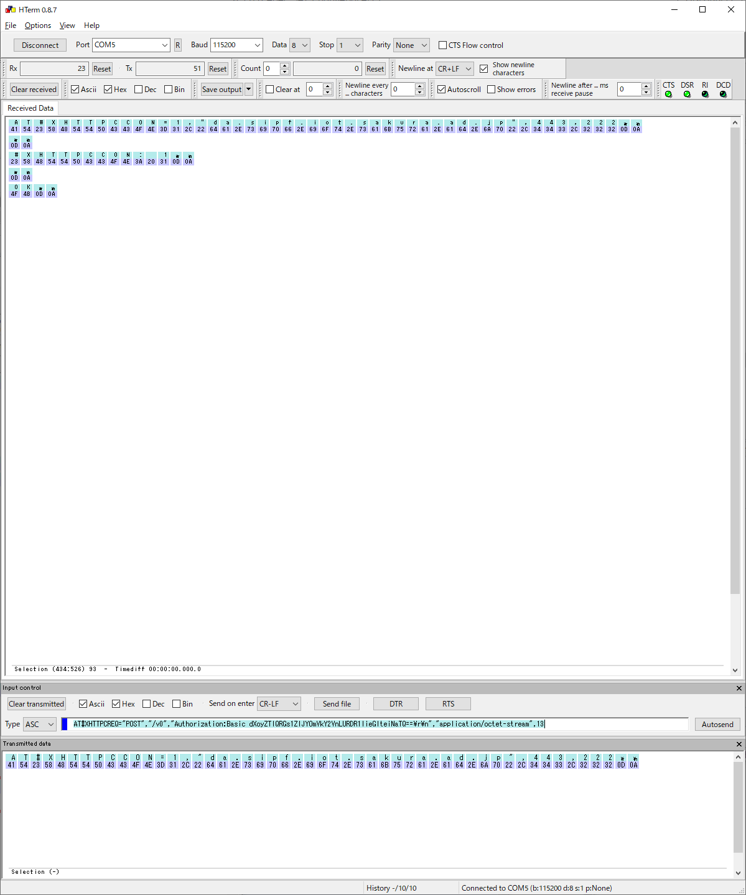
Task: Switch to the Received Data tab
Action: (30, 108)
